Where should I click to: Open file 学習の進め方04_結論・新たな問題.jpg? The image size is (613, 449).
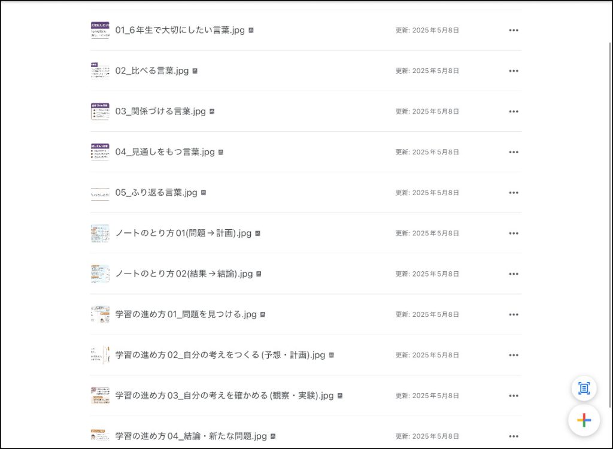click(x=191, y=436)
